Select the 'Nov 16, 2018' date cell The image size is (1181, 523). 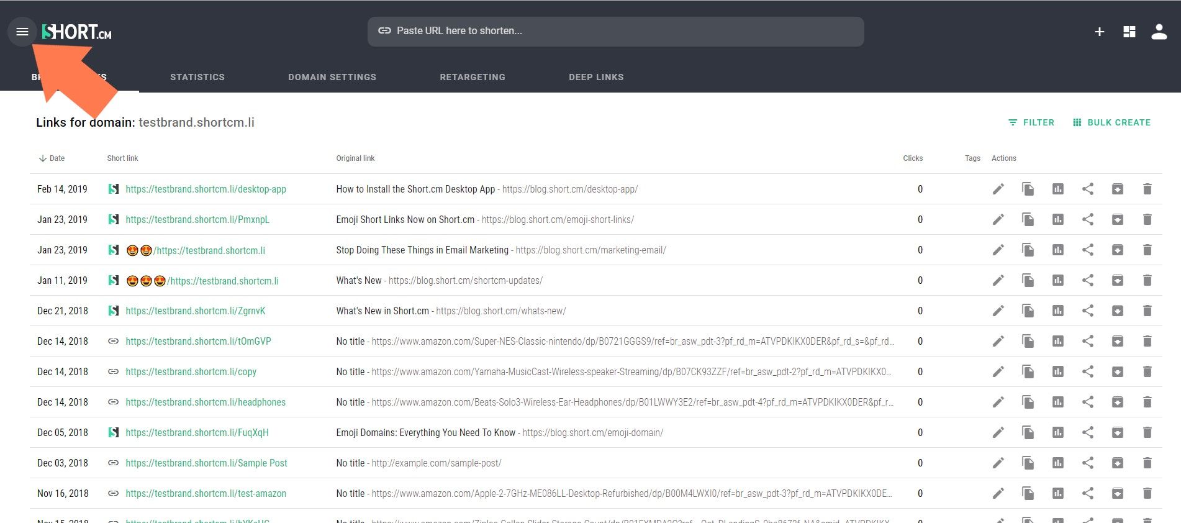(x=63, y=493)
